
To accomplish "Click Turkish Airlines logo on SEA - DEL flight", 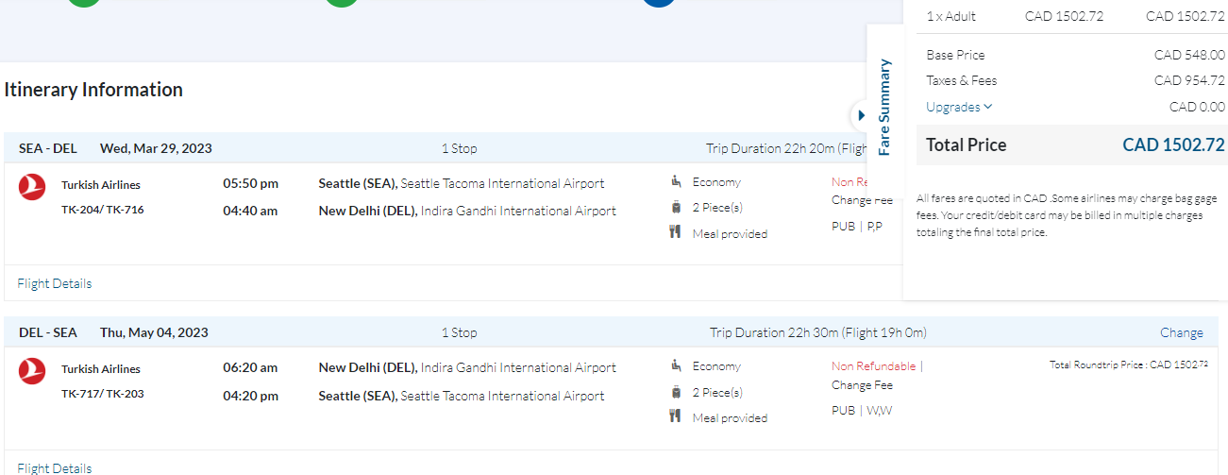I will point(31,187).
